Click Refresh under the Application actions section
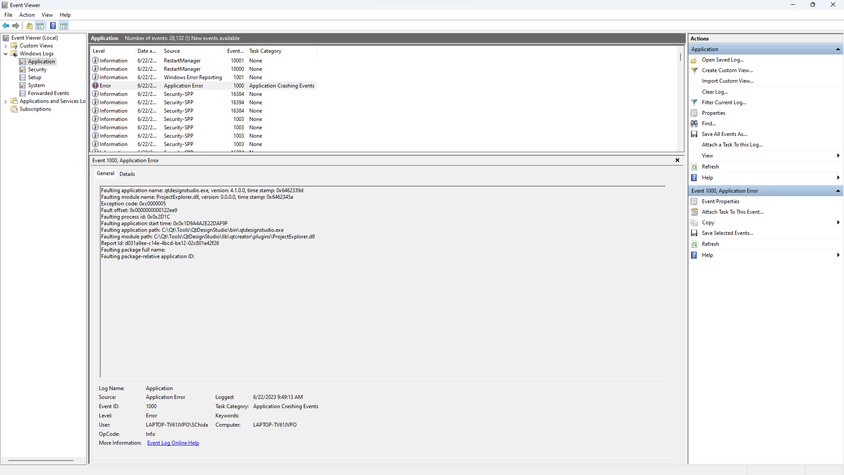The height and width of the screenshot is (475, 844). pos(710,167)
